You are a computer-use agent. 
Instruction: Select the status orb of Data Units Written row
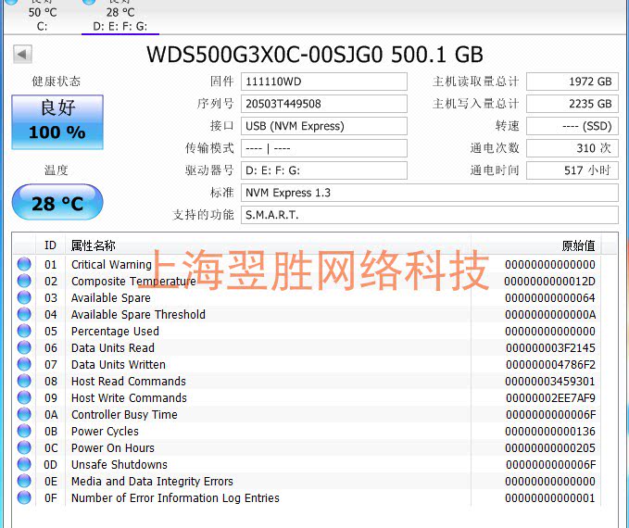[x=24, y=364]
